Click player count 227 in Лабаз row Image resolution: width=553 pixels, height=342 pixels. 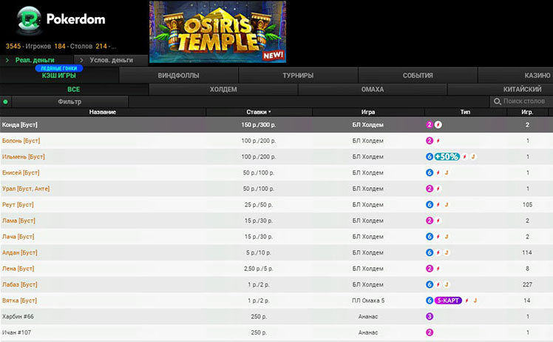[527, 284]
